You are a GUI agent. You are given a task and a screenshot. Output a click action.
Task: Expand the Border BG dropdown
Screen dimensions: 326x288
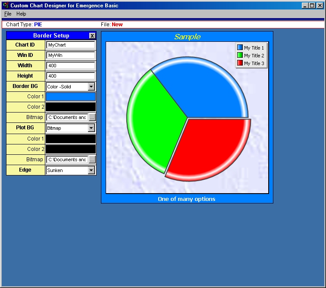91,87
